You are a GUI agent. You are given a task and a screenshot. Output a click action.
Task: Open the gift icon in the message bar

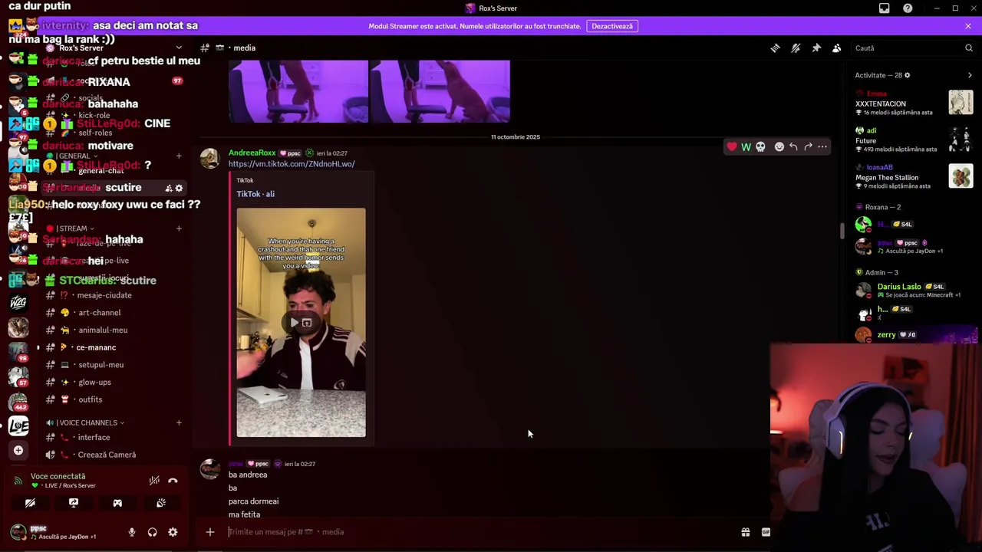tap(745, 532)
